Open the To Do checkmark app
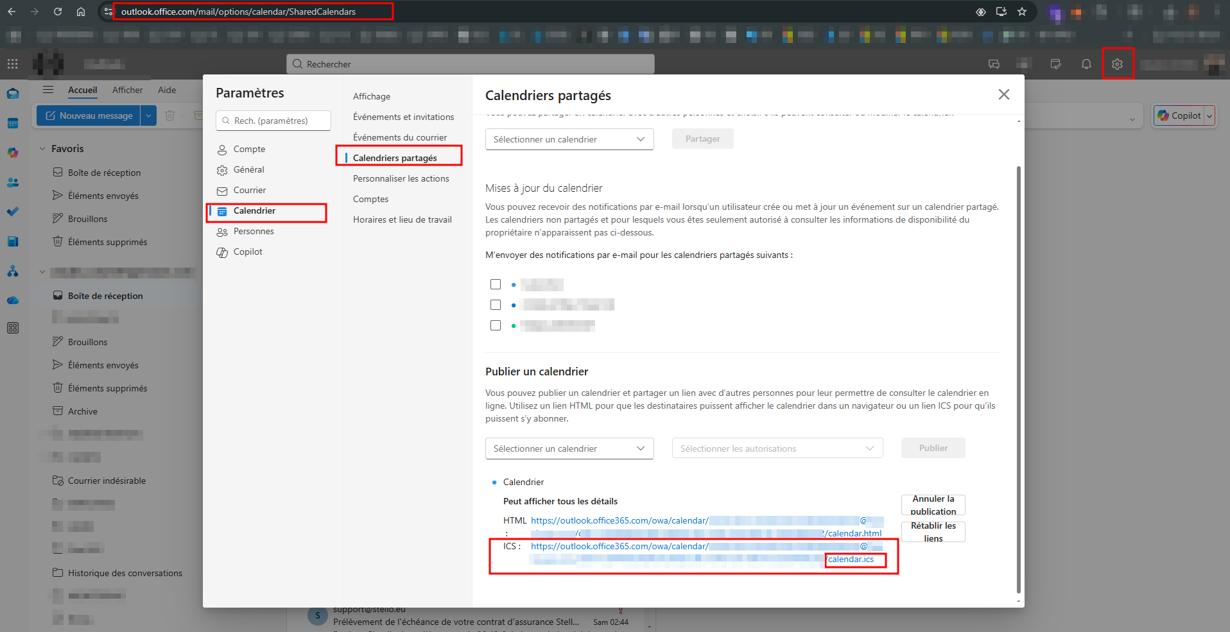 pos(13,212)
